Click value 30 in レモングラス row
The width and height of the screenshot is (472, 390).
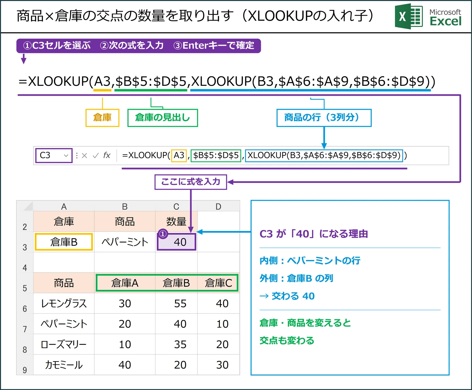tap(125, 304)
